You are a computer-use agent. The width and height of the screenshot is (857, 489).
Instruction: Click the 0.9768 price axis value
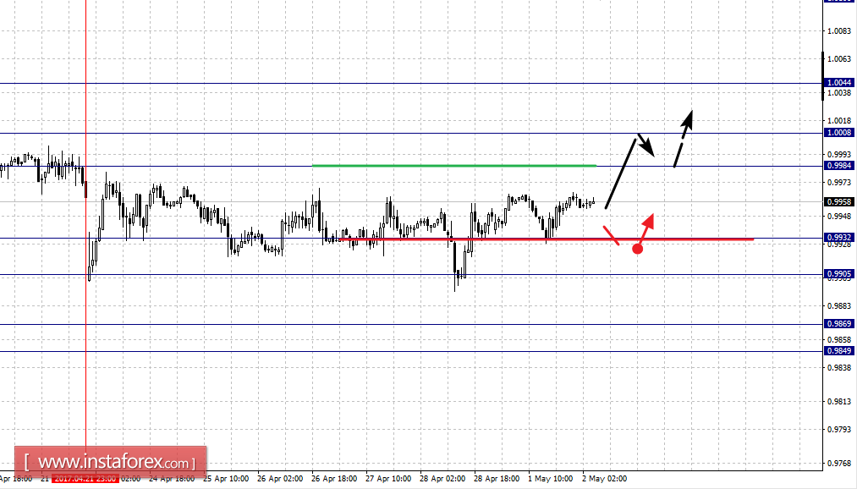point(839,464)
